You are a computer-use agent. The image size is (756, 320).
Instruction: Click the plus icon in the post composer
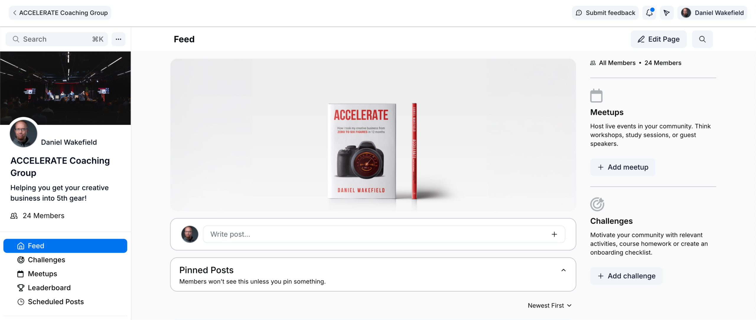point(554,234)
